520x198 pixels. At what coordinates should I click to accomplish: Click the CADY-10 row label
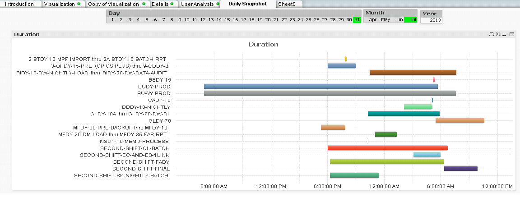click(x=159, y=100)
